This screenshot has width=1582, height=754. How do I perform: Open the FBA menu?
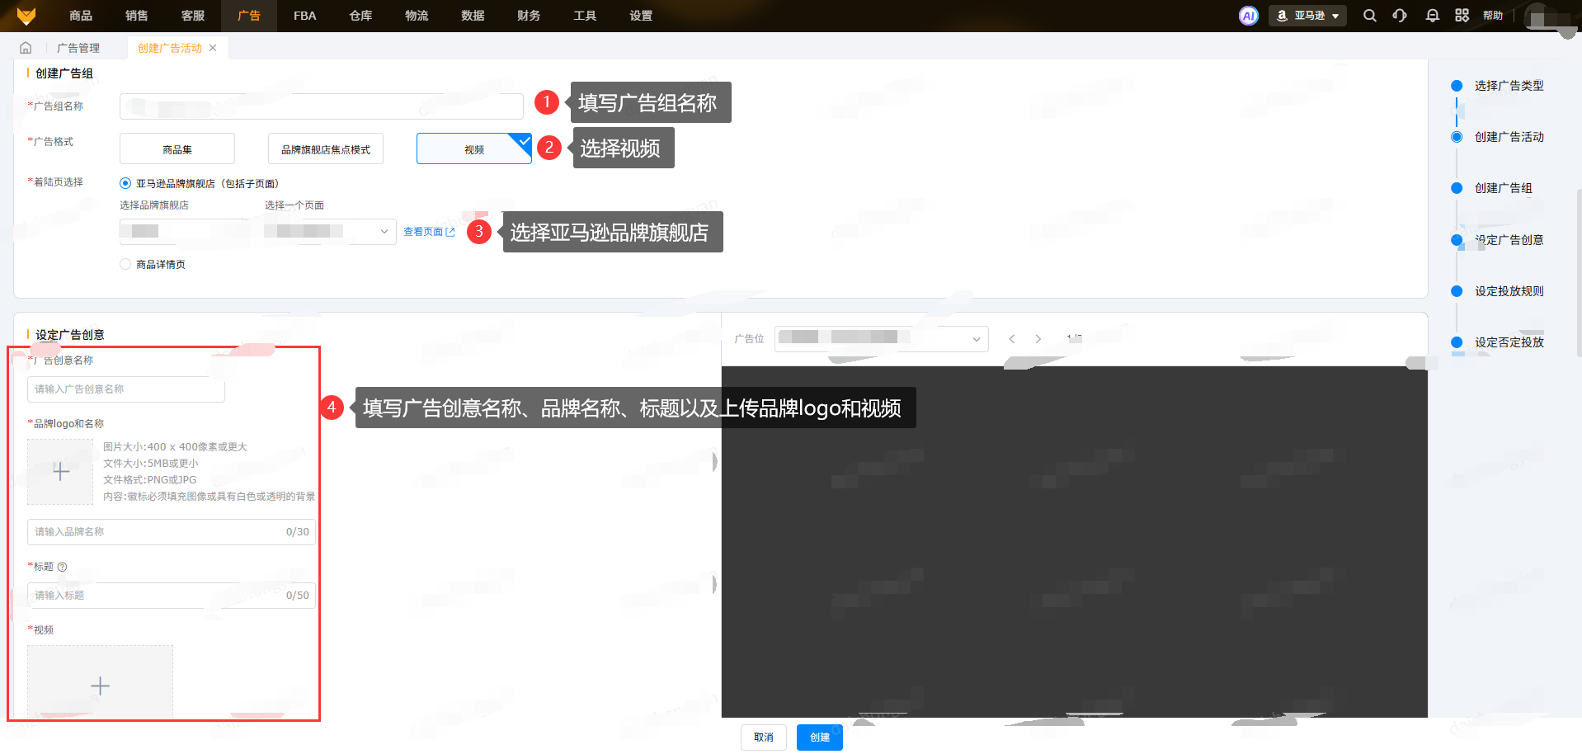pyautogui.click(x=305, y=16)
